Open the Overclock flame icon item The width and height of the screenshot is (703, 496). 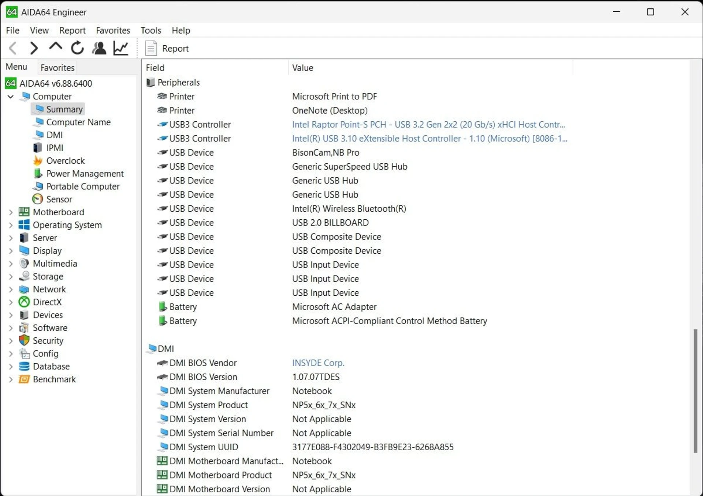point(38,160)
